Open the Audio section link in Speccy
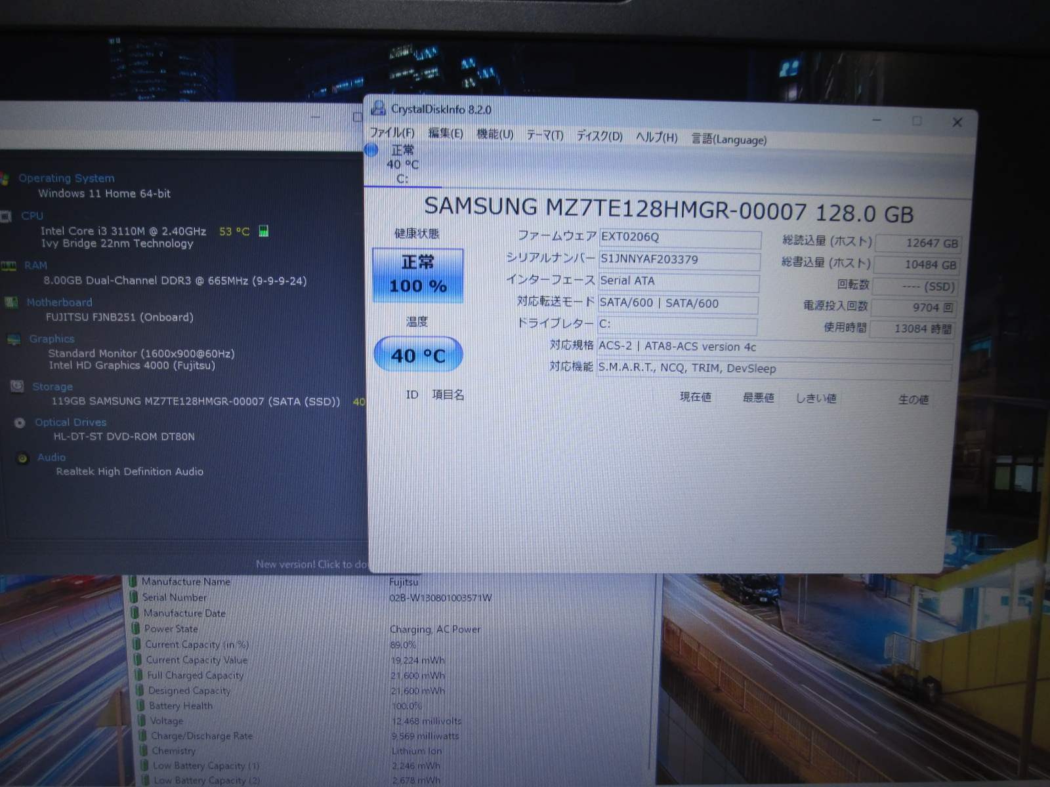1050x787 pixels. point(52,457)
